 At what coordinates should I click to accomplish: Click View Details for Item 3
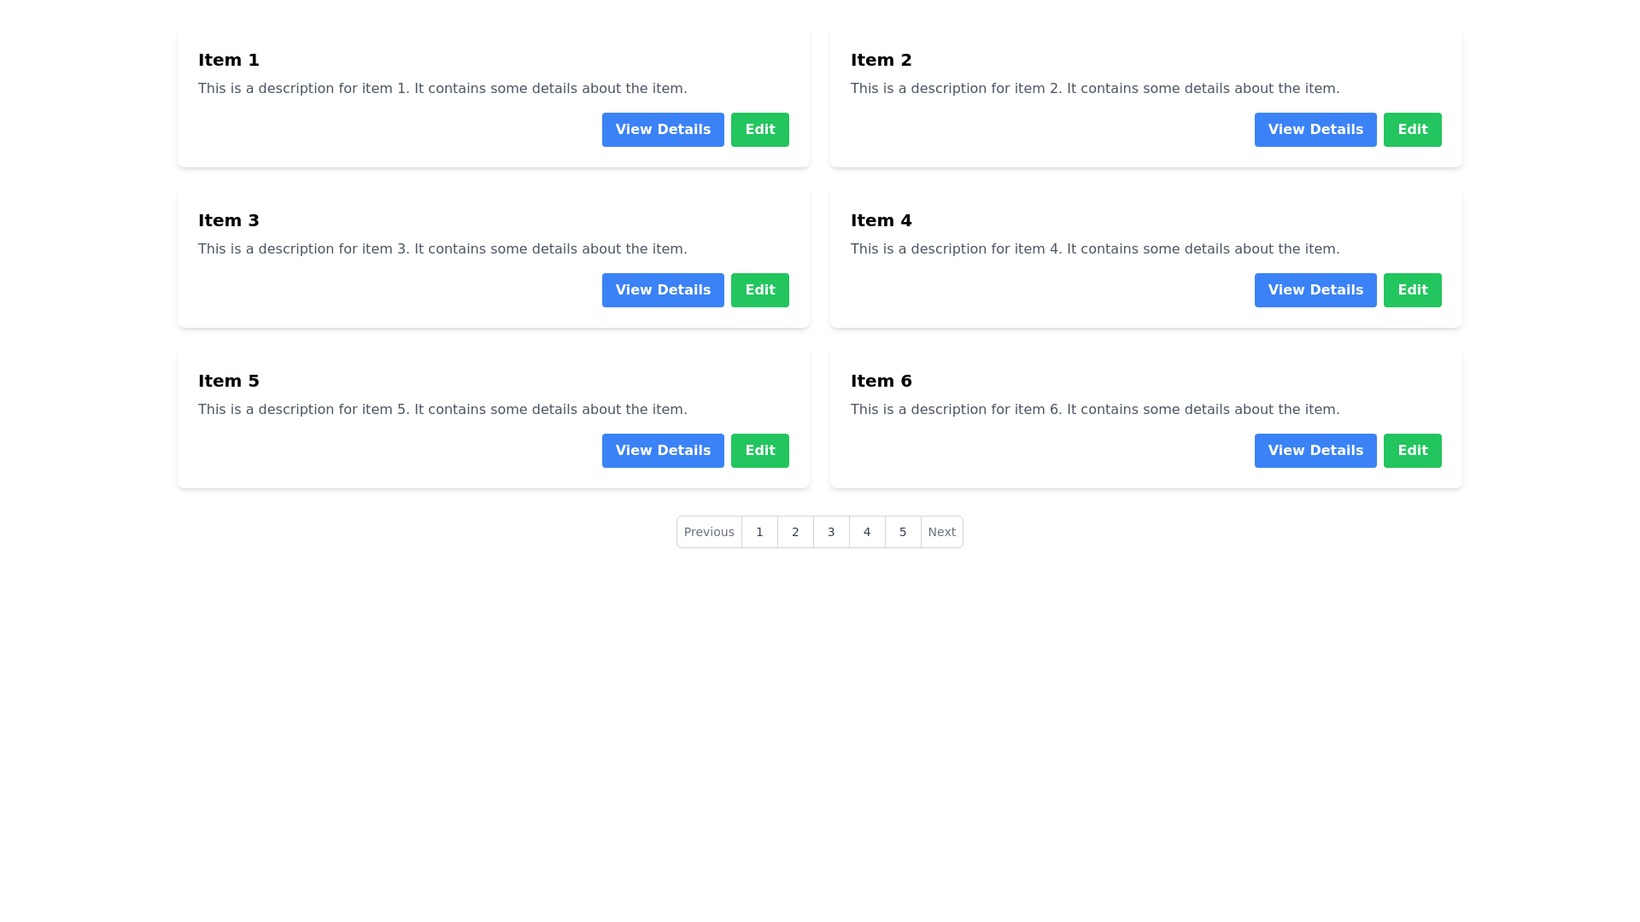(663, 289)
